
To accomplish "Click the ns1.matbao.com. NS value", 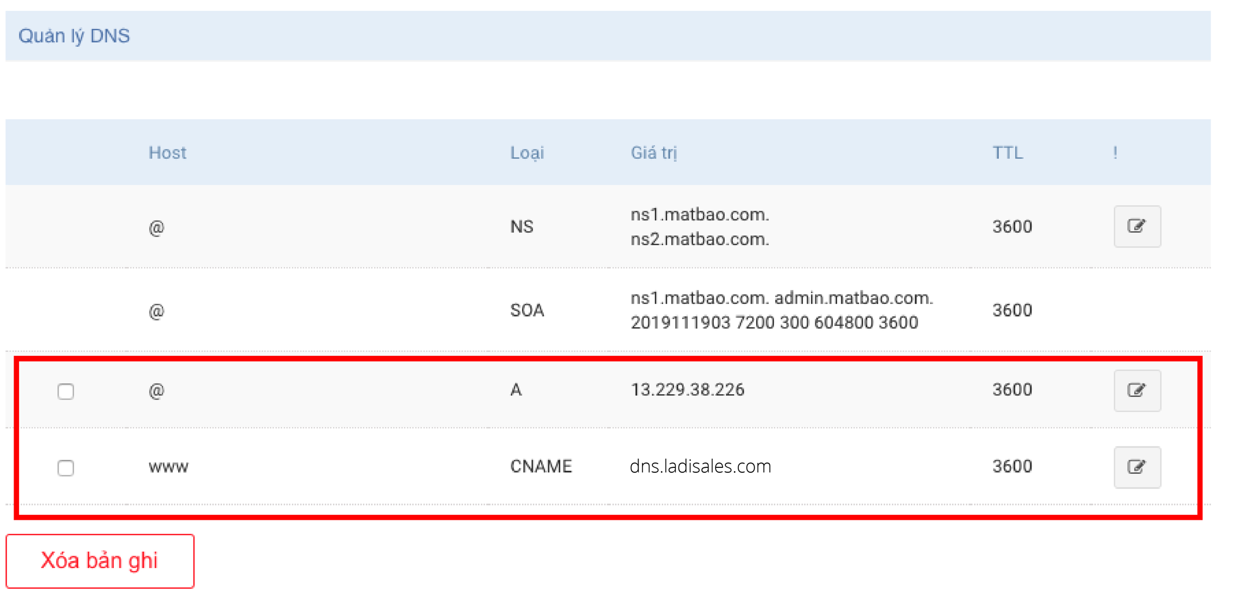I will point(699,214).
